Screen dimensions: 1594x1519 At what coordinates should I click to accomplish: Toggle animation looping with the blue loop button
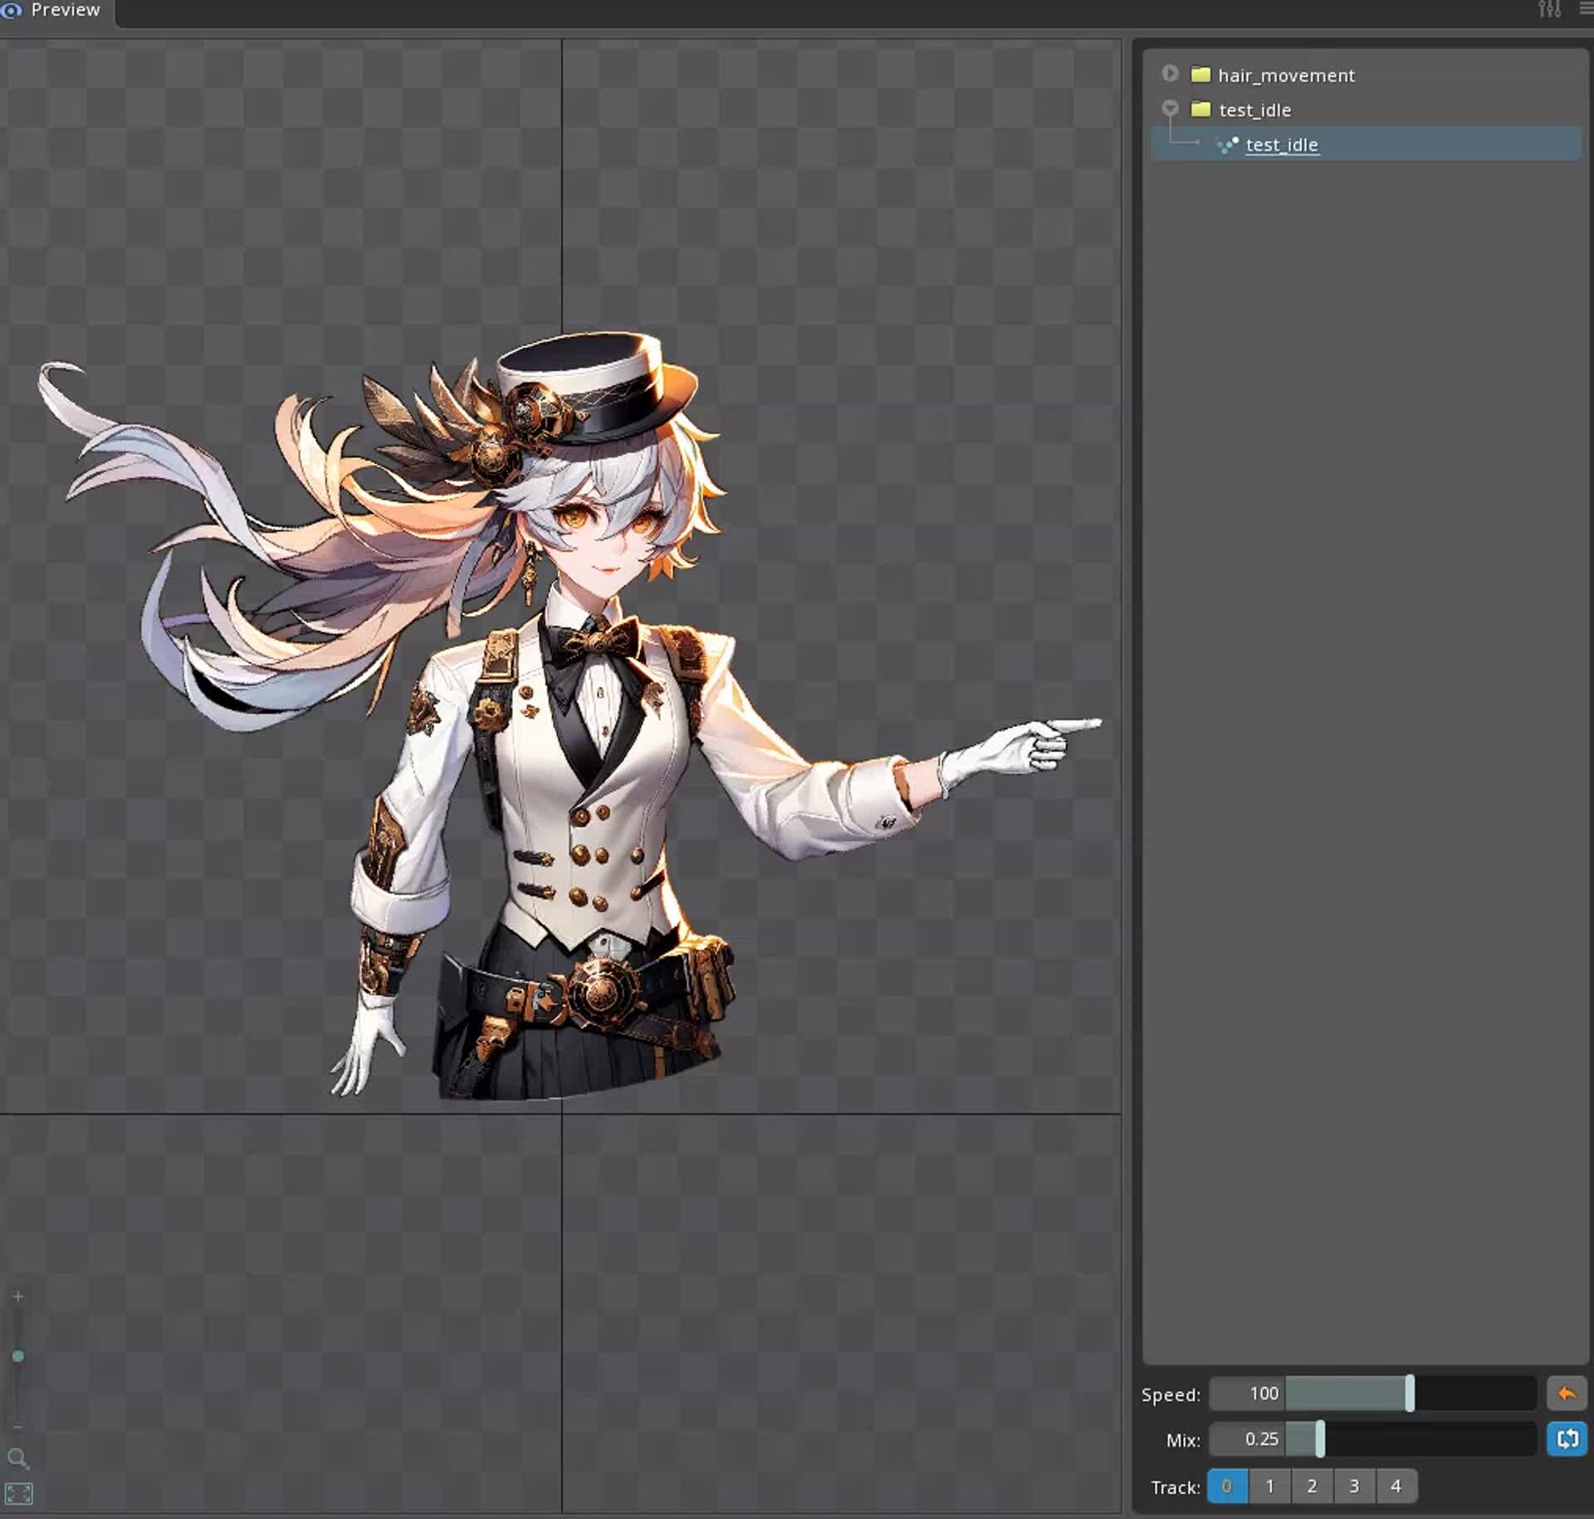pyautogui.click(x=1567, y=1440)
